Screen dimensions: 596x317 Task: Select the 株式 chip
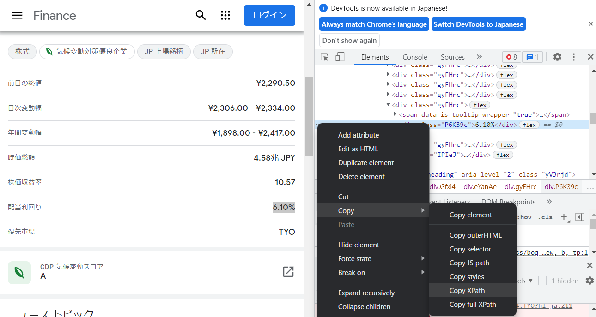point(22,52)
